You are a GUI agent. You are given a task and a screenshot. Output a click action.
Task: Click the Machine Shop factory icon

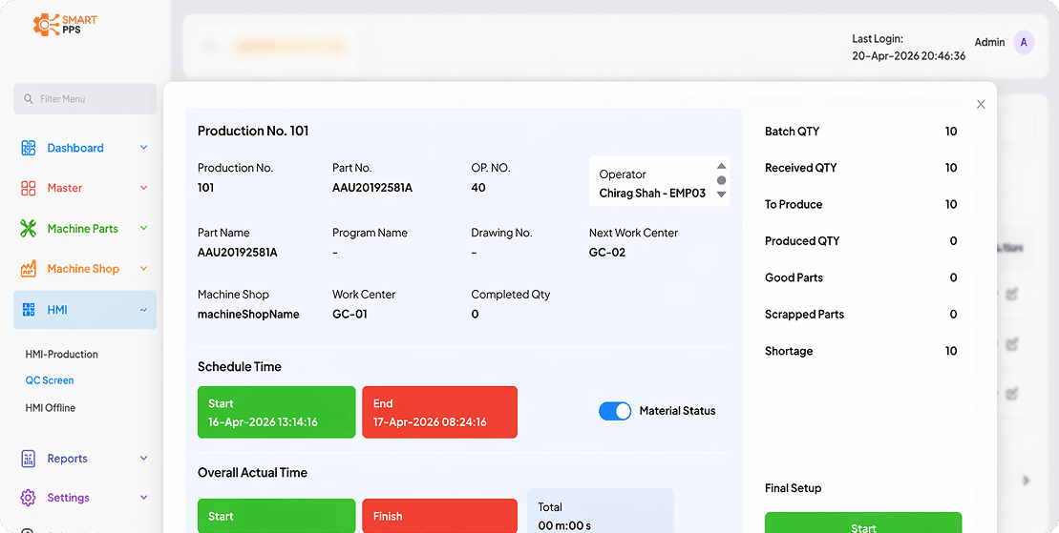(x=29, y=269)
